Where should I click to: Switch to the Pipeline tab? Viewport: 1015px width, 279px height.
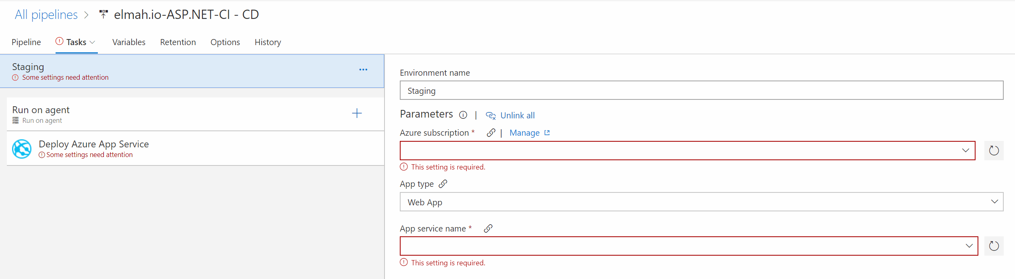[26, 42]
